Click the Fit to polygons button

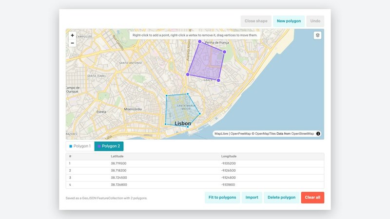tap(222, 198)
